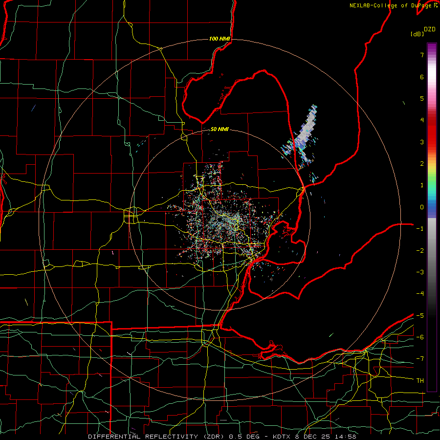Click the 5 dB scale label

click(422, 98)
